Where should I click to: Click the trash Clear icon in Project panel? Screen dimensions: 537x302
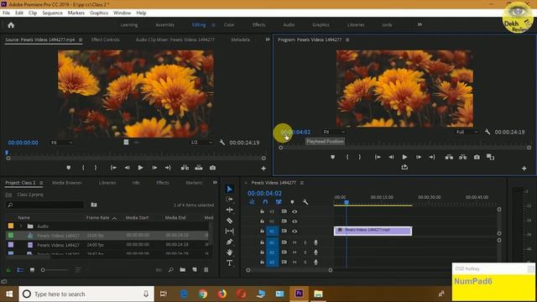(206, 270)
